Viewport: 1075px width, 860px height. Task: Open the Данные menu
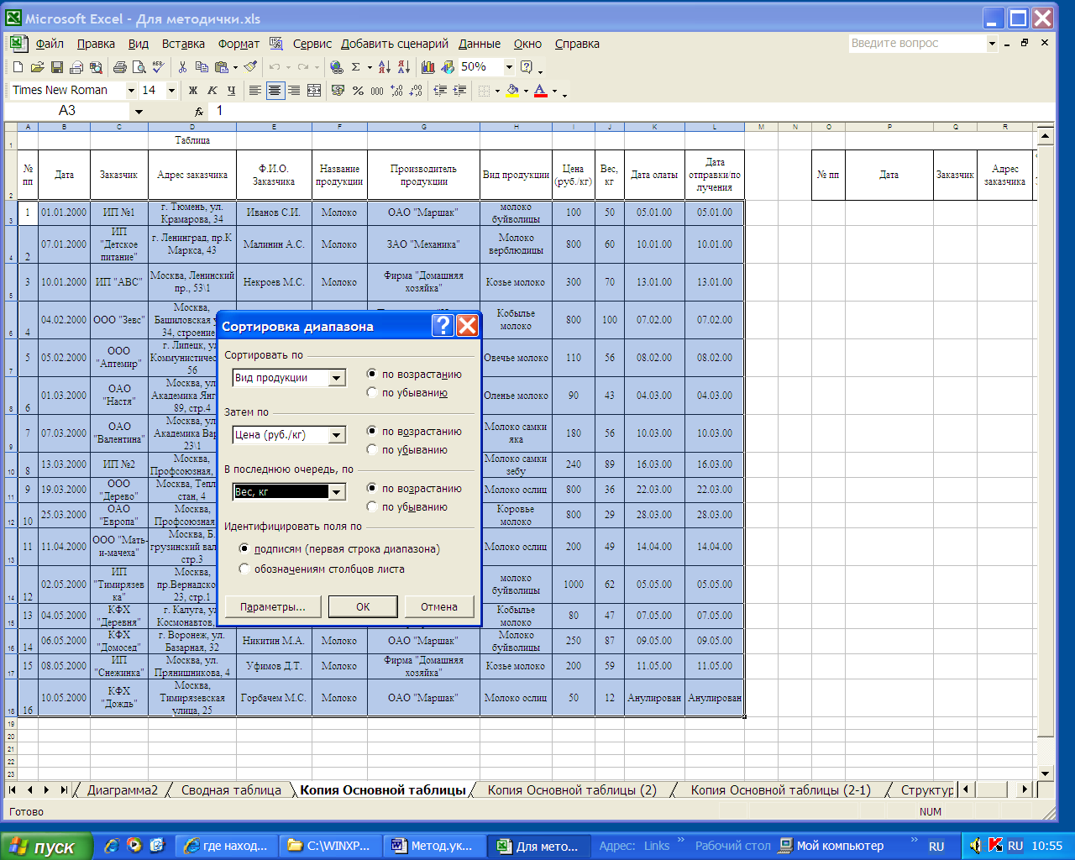tap(480, 44)
